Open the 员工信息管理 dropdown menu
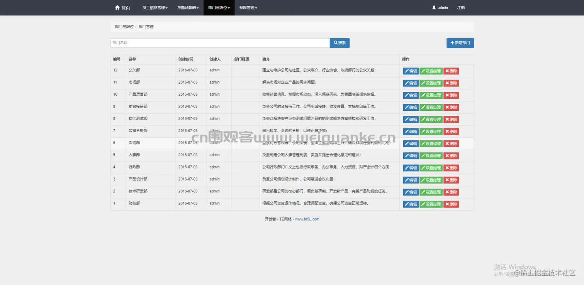 (155, 8)
